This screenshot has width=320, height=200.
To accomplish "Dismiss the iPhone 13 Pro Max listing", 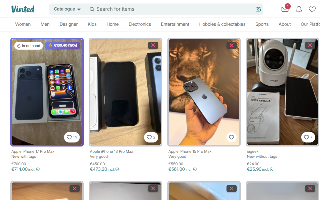I will coord(153,45).
